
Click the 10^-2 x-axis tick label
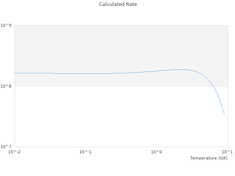(x=15, y=152)
